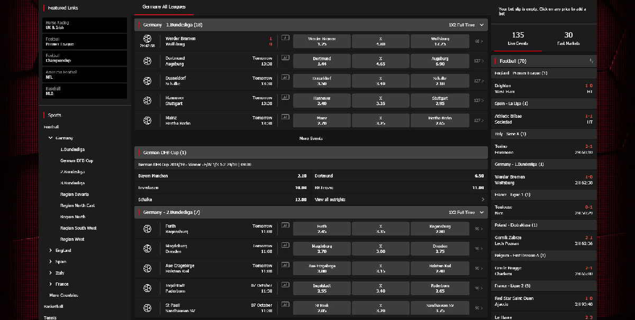
Task: Bet on Schalke outright at 12.00
Action: (x=222, y=200)
